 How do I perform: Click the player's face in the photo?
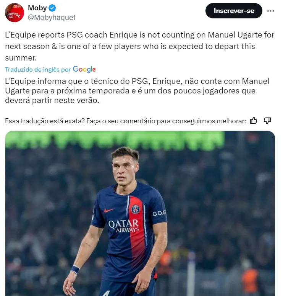pyautogui.click(x=125, y=170)
